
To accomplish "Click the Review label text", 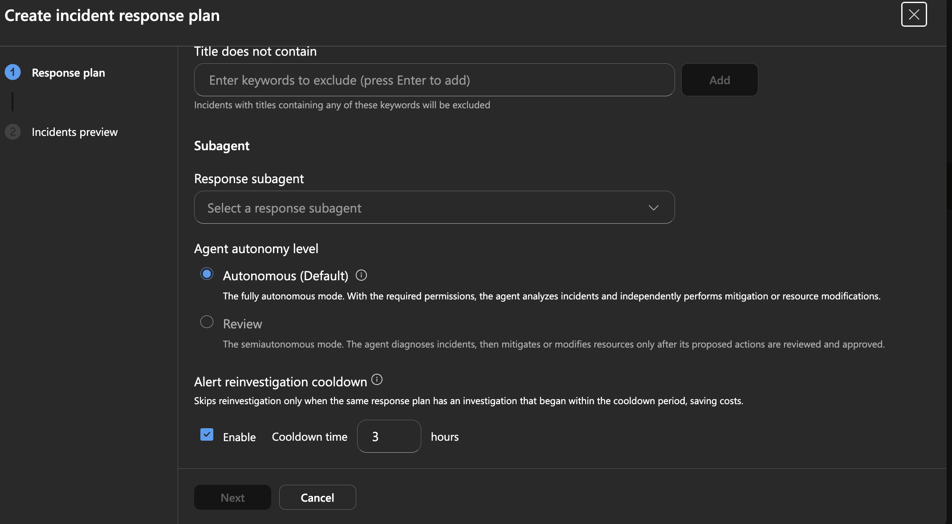I will coord(242,324).
